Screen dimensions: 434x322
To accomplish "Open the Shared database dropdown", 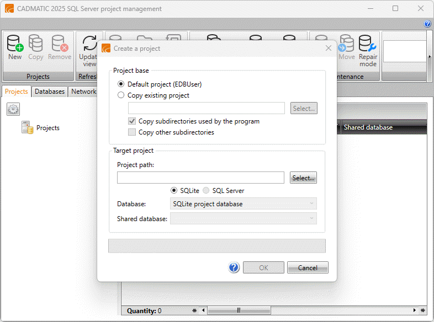I will click(244, 219).
